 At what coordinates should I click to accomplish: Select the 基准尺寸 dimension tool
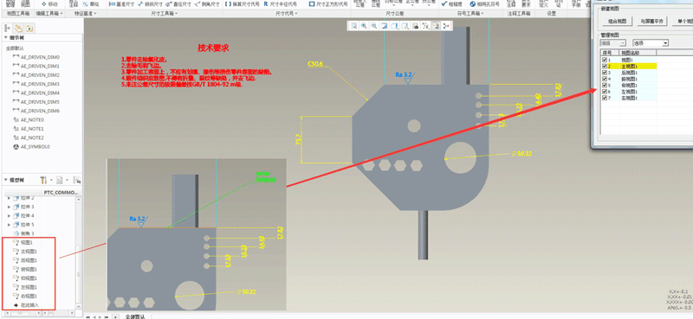pyautogui.click(x=121, y=4)
